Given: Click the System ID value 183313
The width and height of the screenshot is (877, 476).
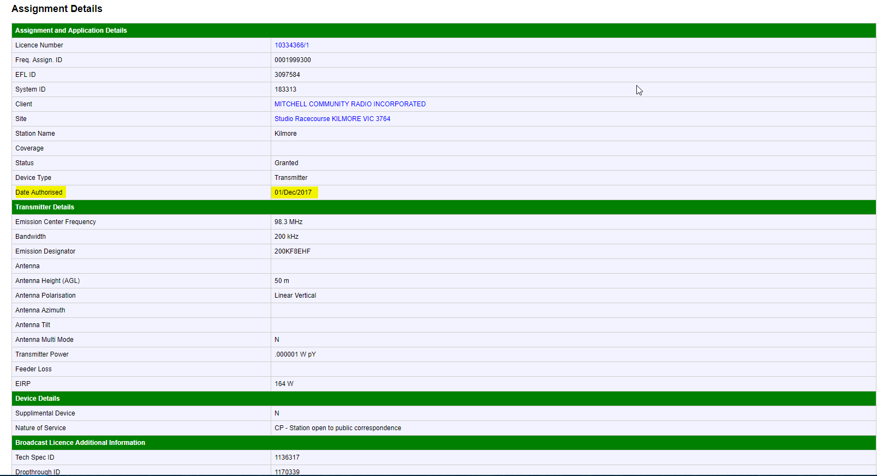Looking at the screenshot, I should click(x=285, y=89).
